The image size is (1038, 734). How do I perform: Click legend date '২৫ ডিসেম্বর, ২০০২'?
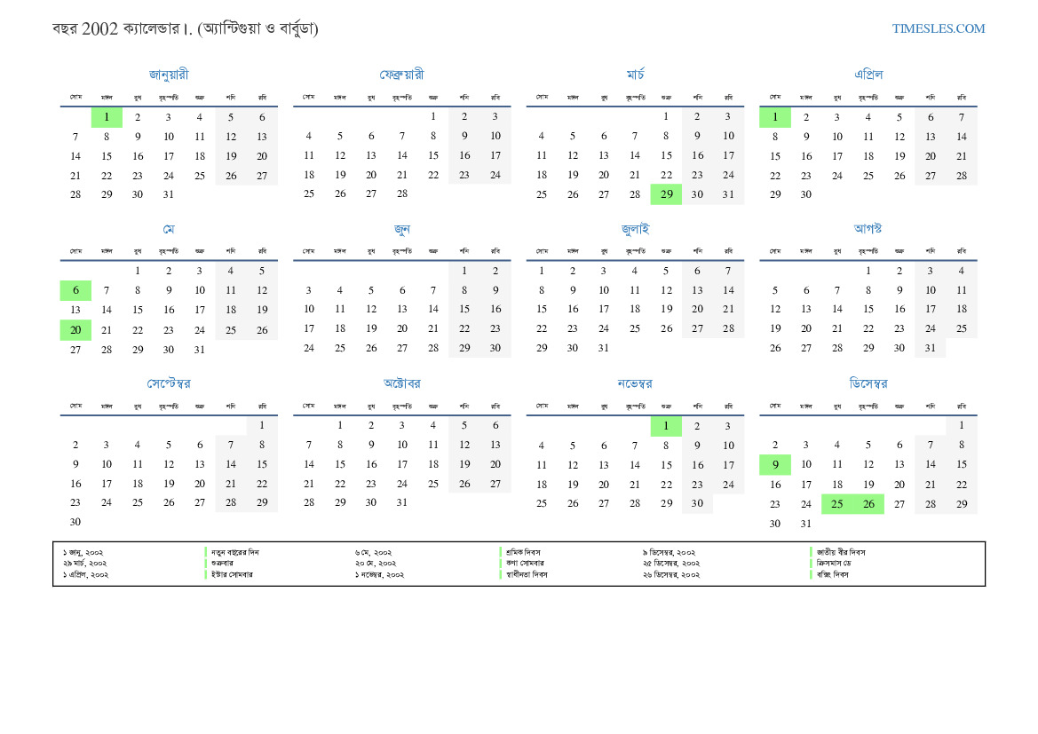coord(670,564)
